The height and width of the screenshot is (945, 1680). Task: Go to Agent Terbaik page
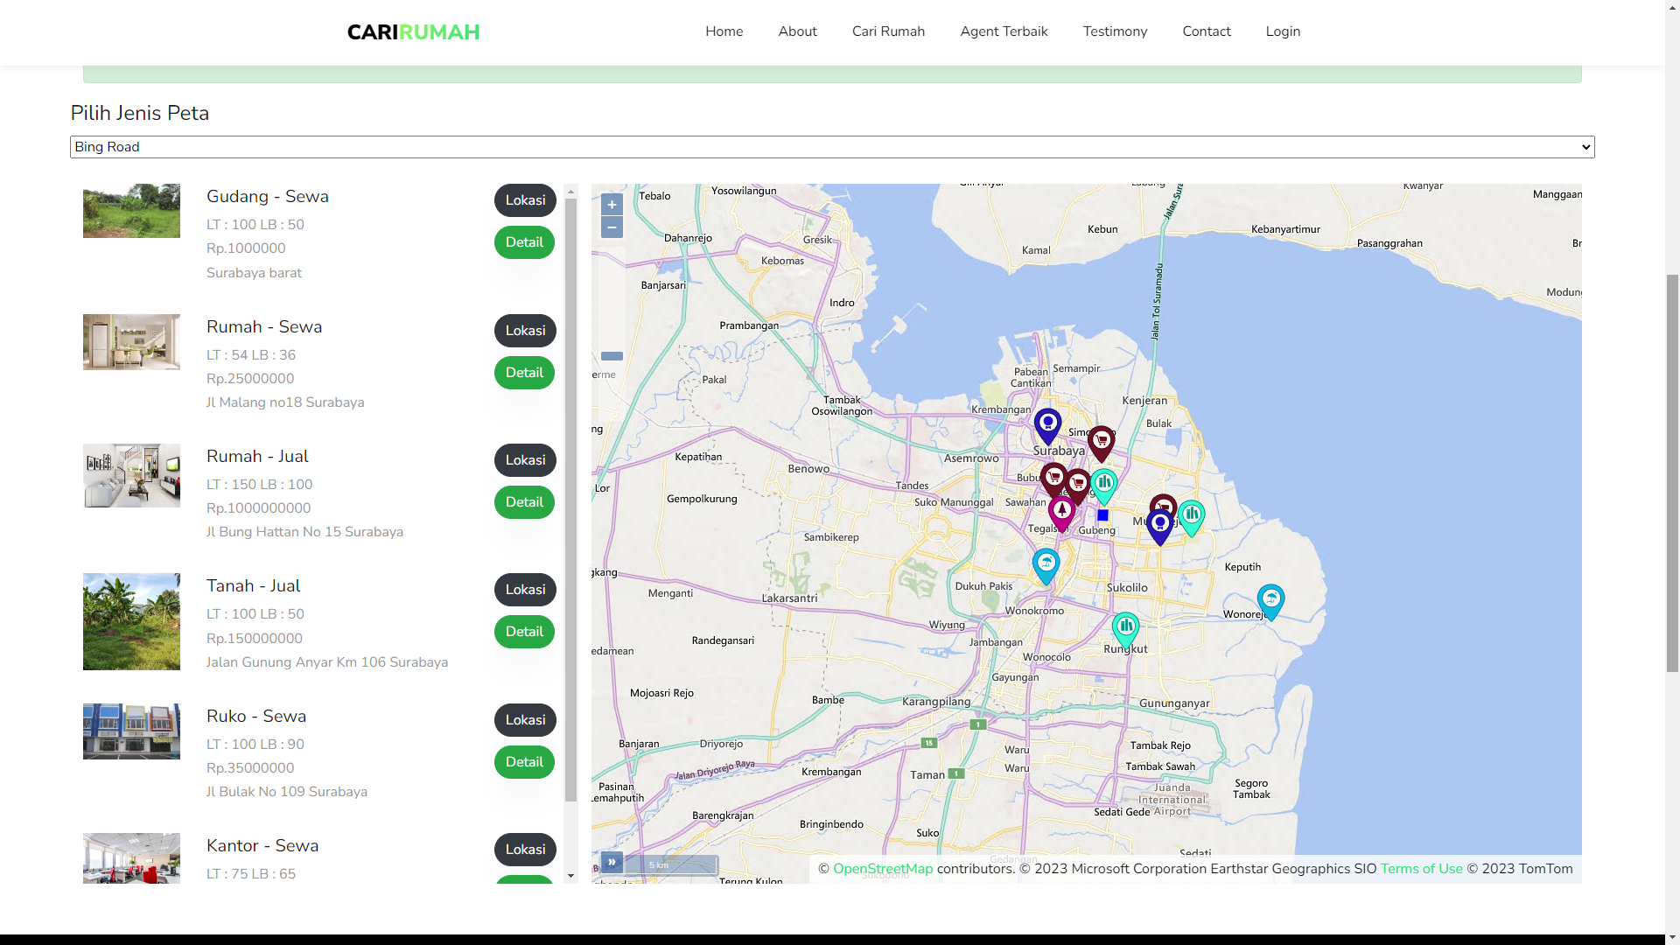[x=1004, y=31]
